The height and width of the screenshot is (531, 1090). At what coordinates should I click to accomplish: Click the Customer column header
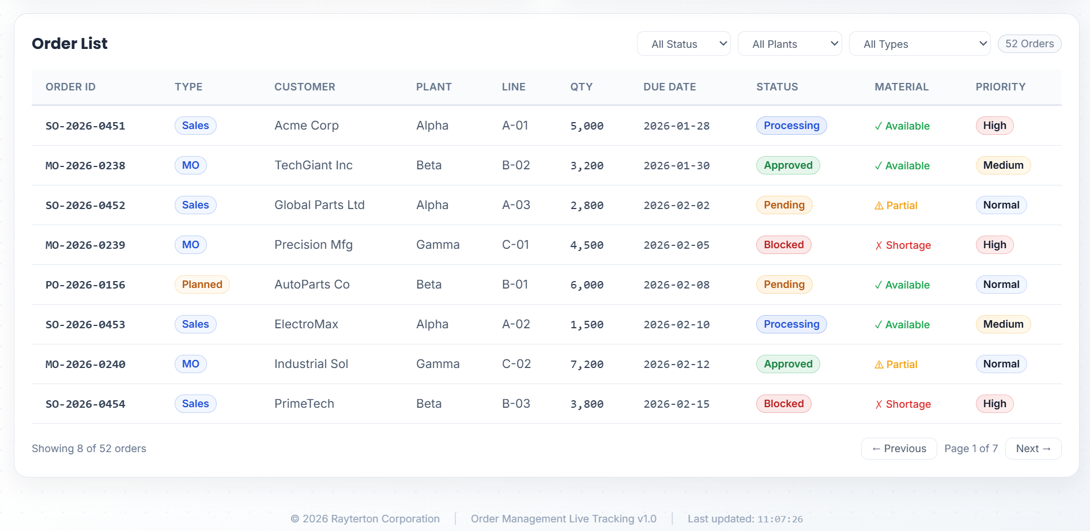pos(304,87)
